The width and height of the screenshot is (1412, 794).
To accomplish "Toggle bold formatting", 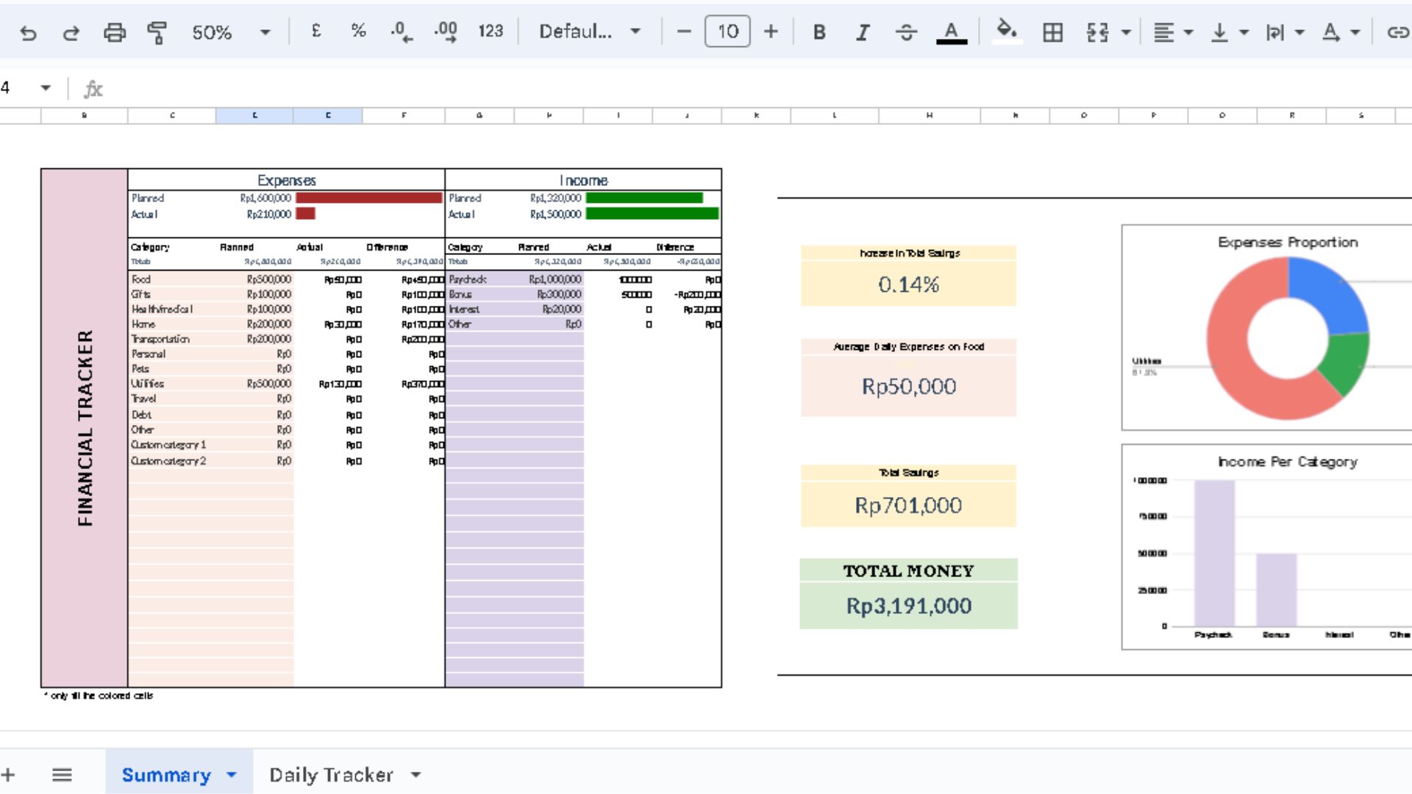I will (x=819, y=32).
